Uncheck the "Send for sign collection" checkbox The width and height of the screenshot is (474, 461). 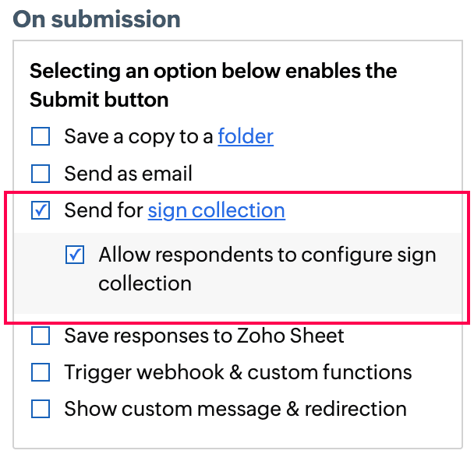point(41,210)
